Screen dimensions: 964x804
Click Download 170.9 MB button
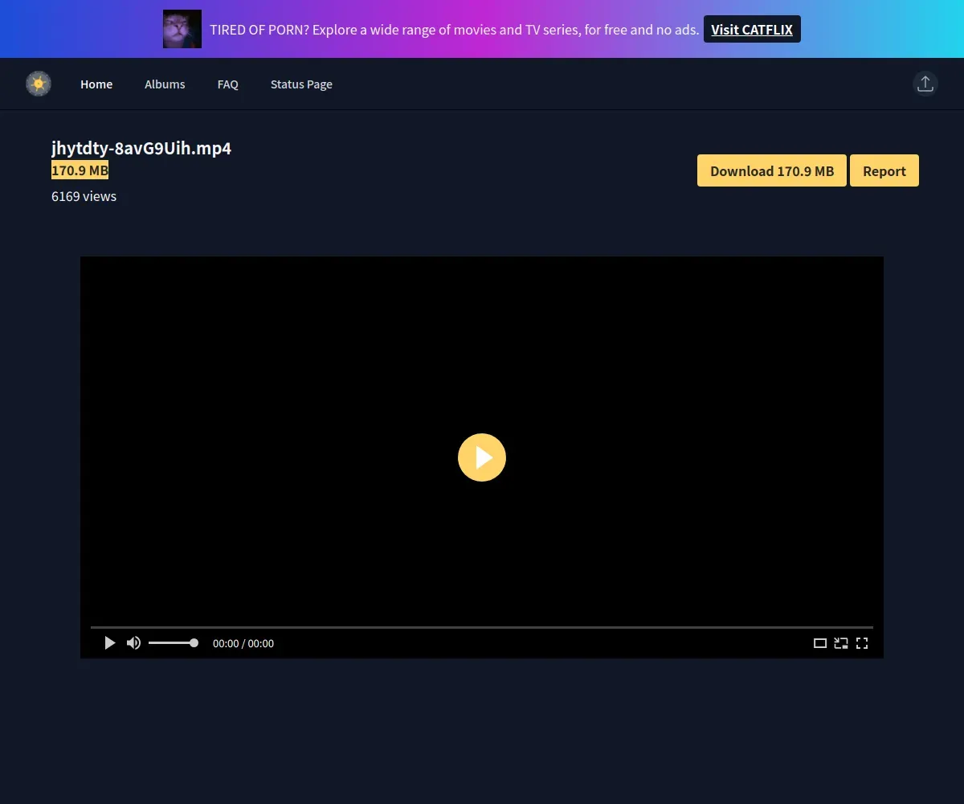tap(772, 170)
